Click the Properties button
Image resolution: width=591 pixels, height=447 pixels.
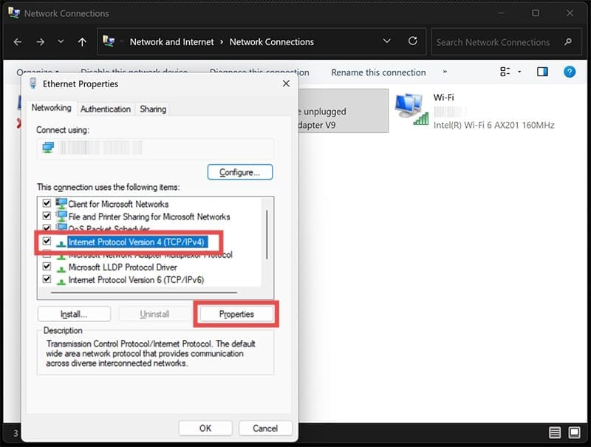point(236,314)
